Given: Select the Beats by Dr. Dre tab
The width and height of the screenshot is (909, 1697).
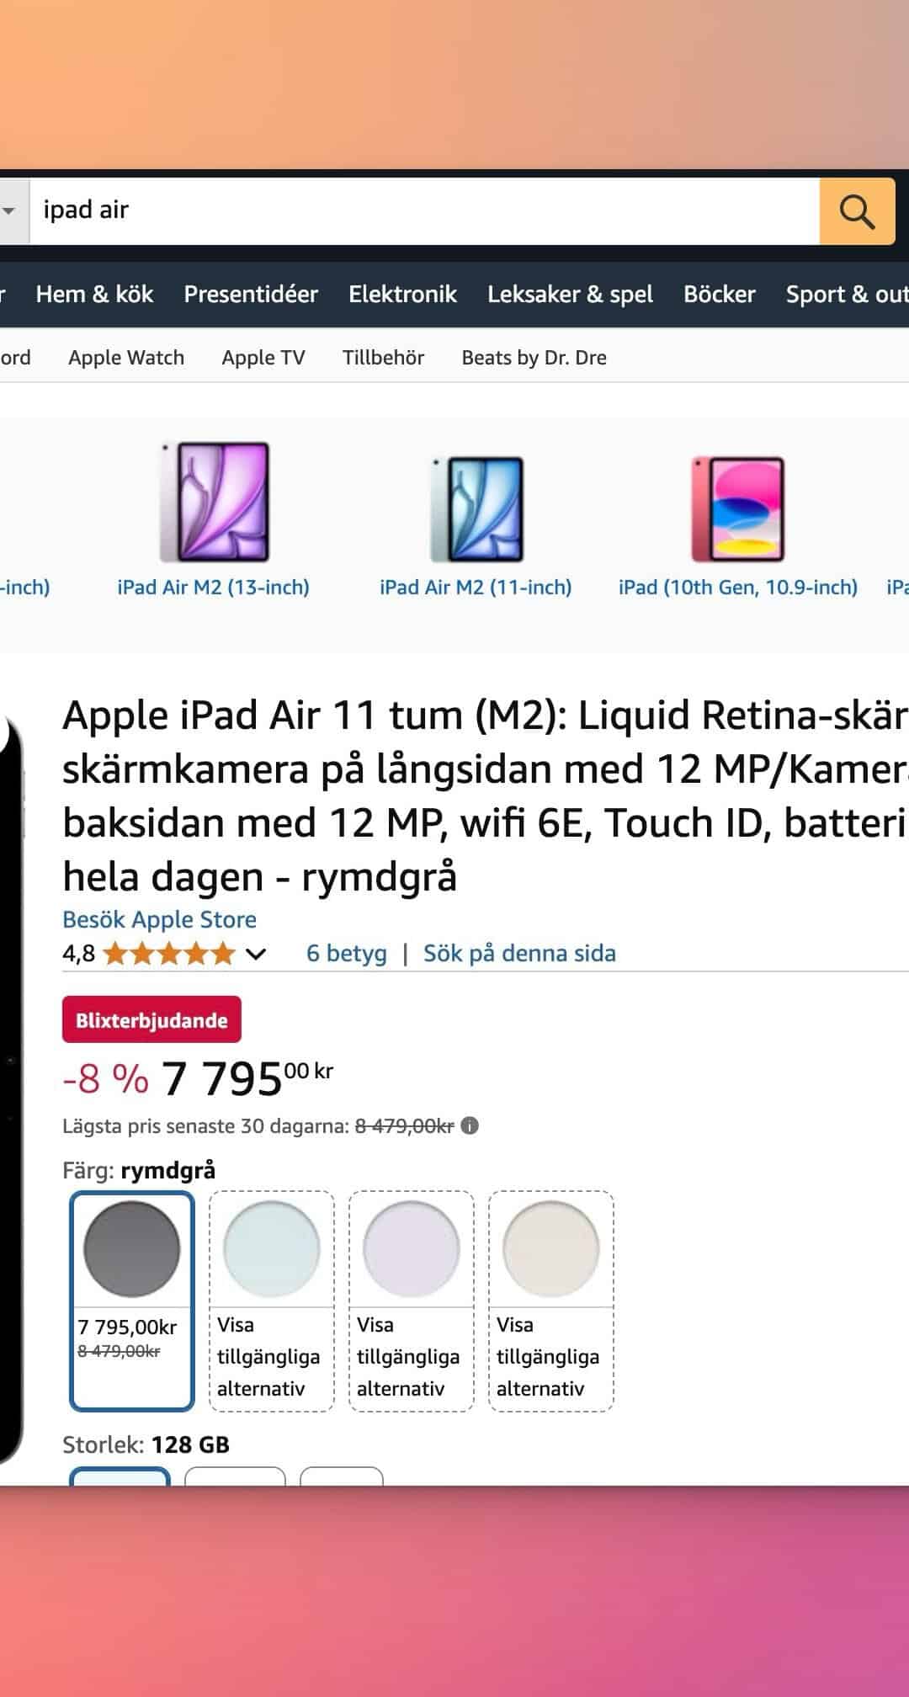Looking at the screenshot, I should click(x=534, y=357).
